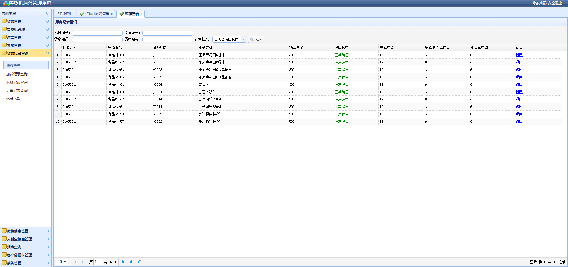Click the 货品名称 column header
This screenshot has height=267, width=568.
point(242,47)
